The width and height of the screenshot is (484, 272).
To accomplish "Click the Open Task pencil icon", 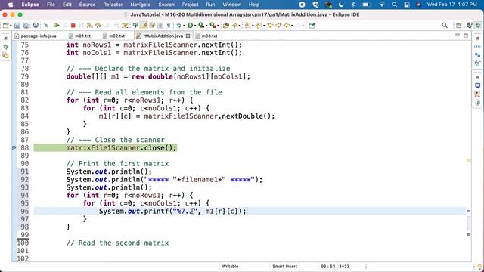I will (x=234, y=26).
